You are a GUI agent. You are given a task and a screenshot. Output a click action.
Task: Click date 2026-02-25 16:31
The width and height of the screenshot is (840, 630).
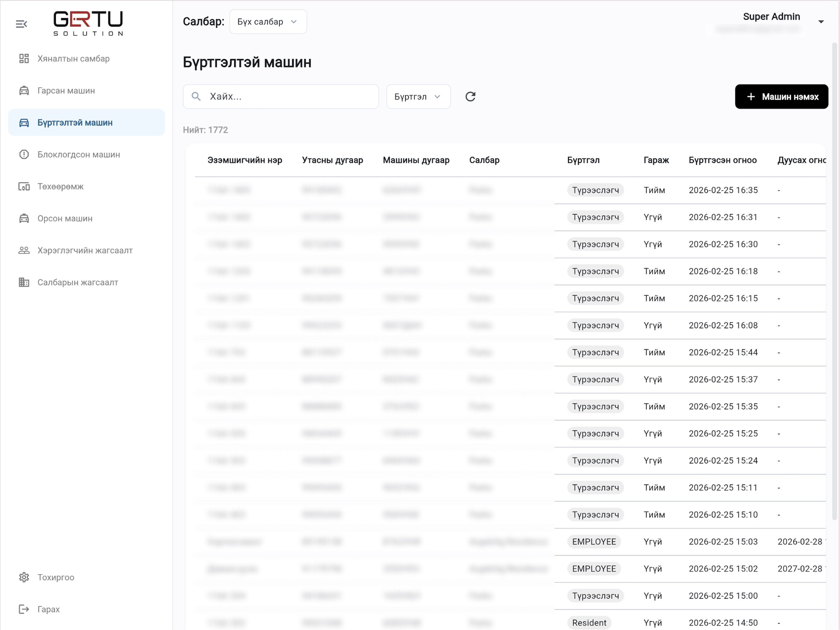point(723,217)
